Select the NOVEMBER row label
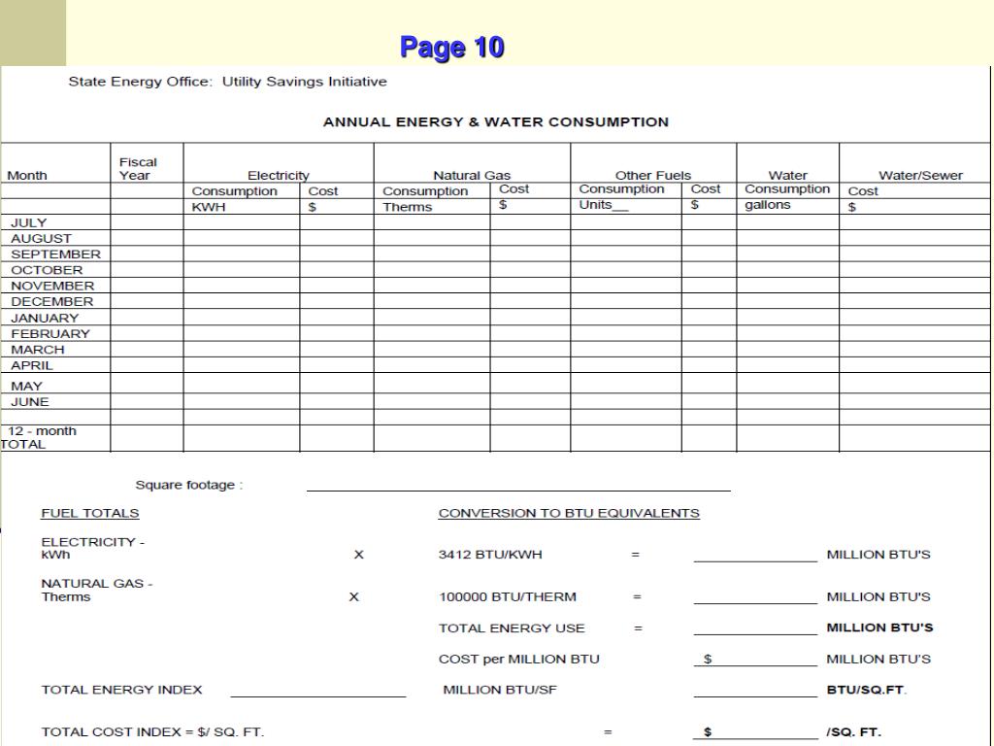994x746 pixels. pos(52,287)
